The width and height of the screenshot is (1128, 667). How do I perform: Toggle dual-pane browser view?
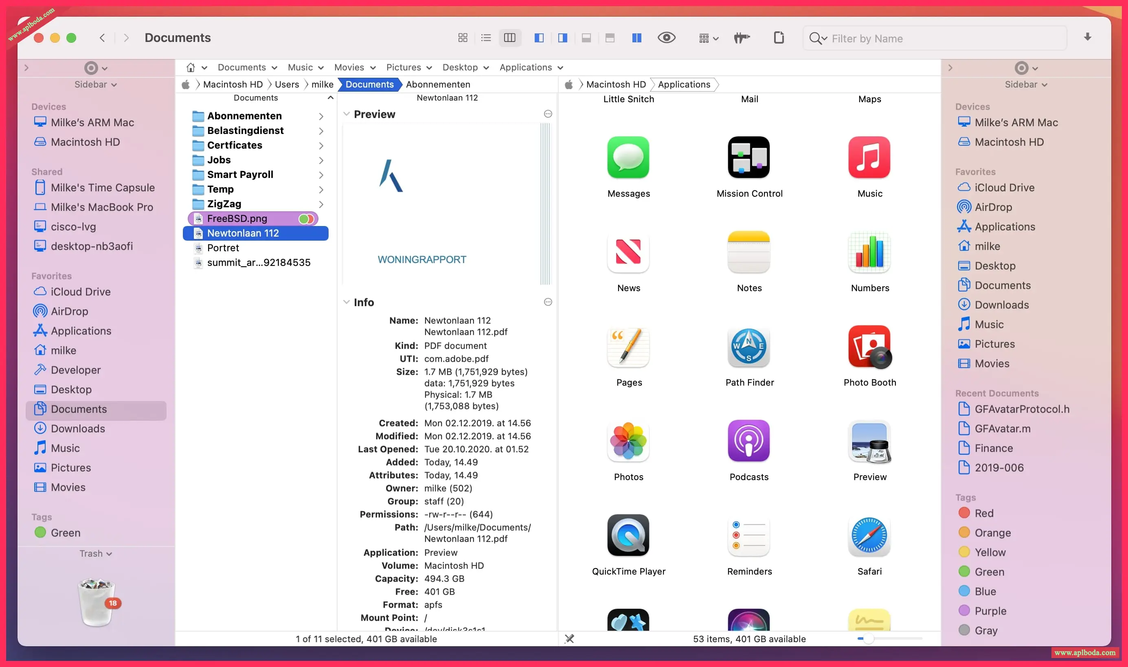[636, 38]
